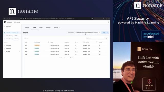Click the Applications sidebar icon
This screenshot has height=92, width=164.
click(x=4, y=26)
